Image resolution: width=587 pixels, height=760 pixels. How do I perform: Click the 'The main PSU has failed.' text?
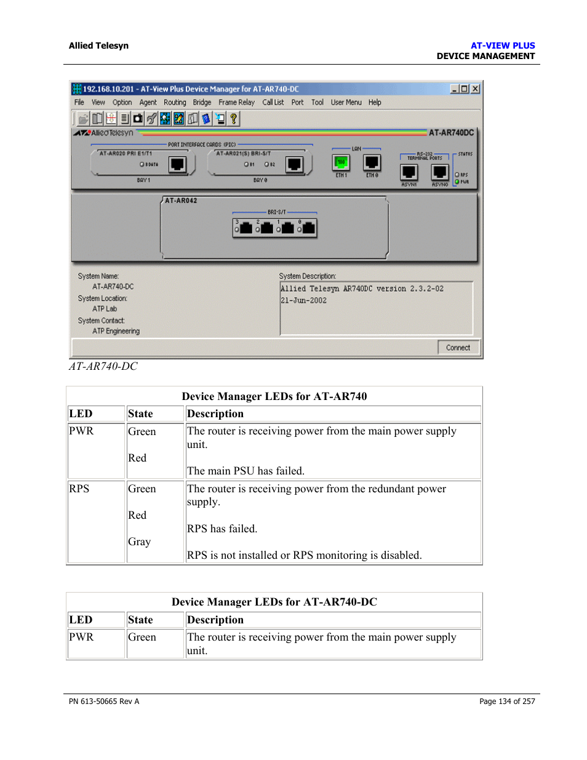tap(246, 471)
